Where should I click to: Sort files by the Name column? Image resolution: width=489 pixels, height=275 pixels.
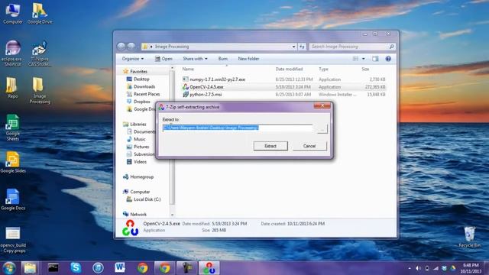pyautogui.click(x=188, y=69)
